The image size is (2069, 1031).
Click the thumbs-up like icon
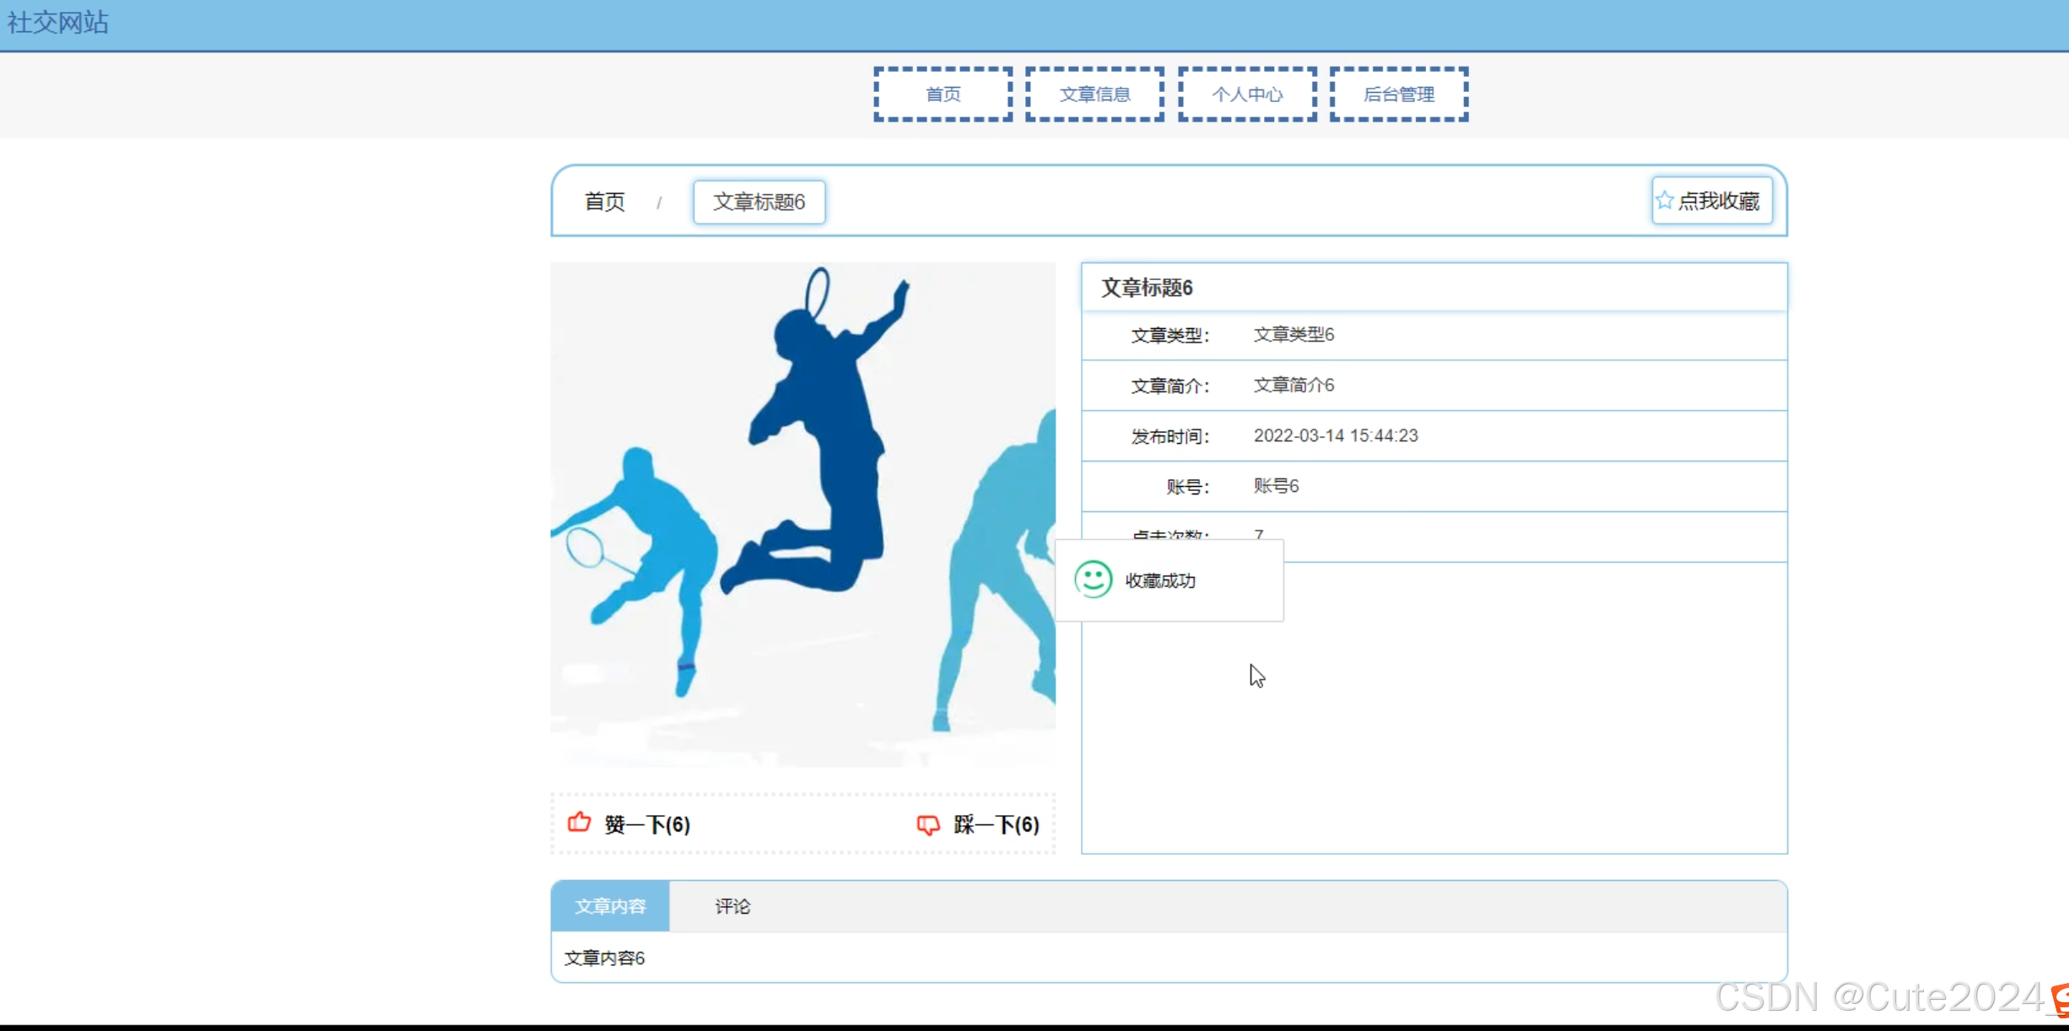pyautogui.click(x=579, y=823)
